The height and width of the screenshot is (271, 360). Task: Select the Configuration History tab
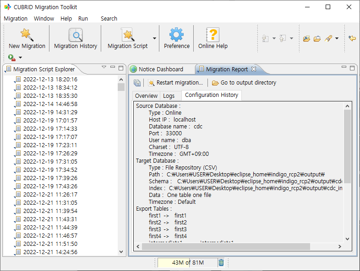212,95
